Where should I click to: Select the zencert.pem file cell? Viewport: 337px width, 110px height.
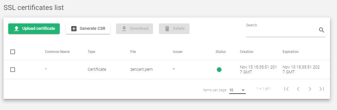click(x=141, y=69)
